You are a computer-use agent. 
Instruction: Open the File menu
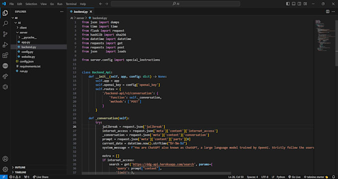tap(11, 4)
